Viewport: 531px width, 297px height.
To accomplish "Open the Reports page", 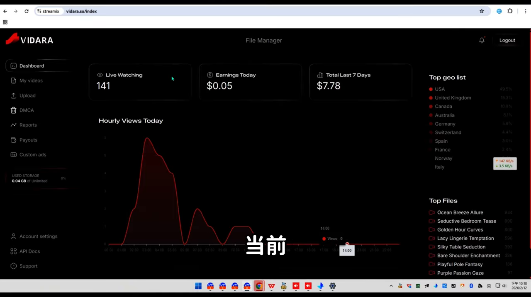I will [x=28, y=125].
